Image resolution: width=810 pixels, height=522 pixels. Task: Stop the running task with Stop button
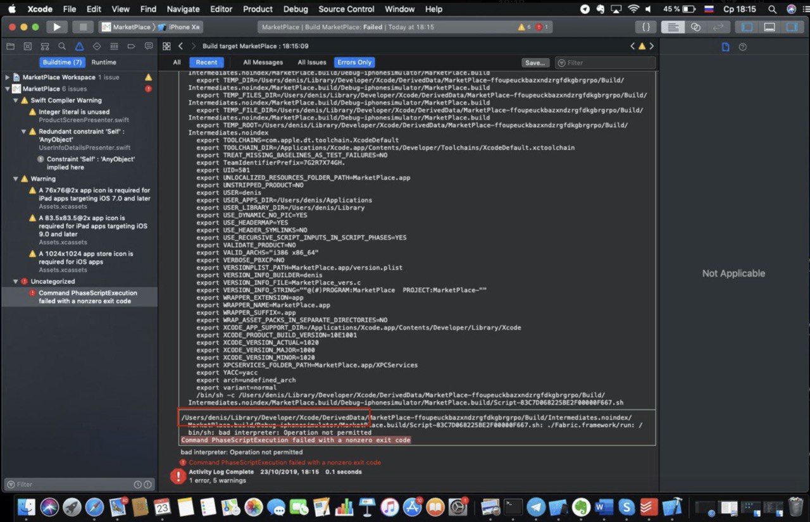[x=82, y=27]
